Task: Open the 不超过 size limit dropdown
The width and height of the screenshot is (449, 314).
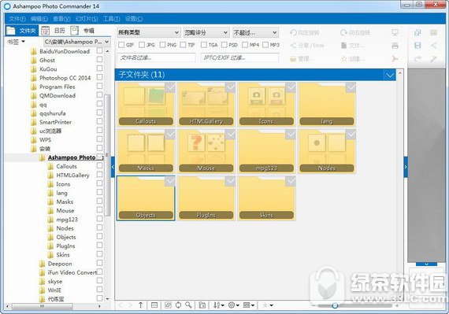Action: [x=255, y=32]
